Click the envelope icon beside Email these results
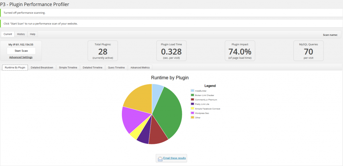This screenshot has width=343, height=166. click(160, 159)
